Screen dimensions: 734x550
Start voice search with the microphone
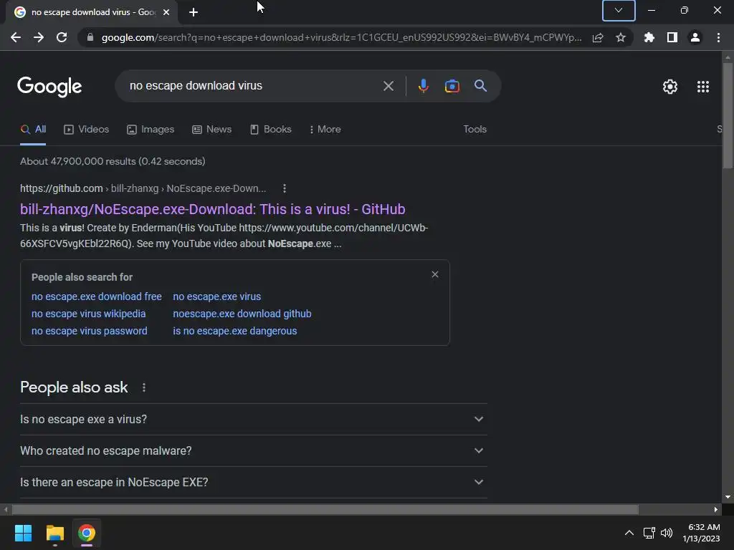point(423,86)
